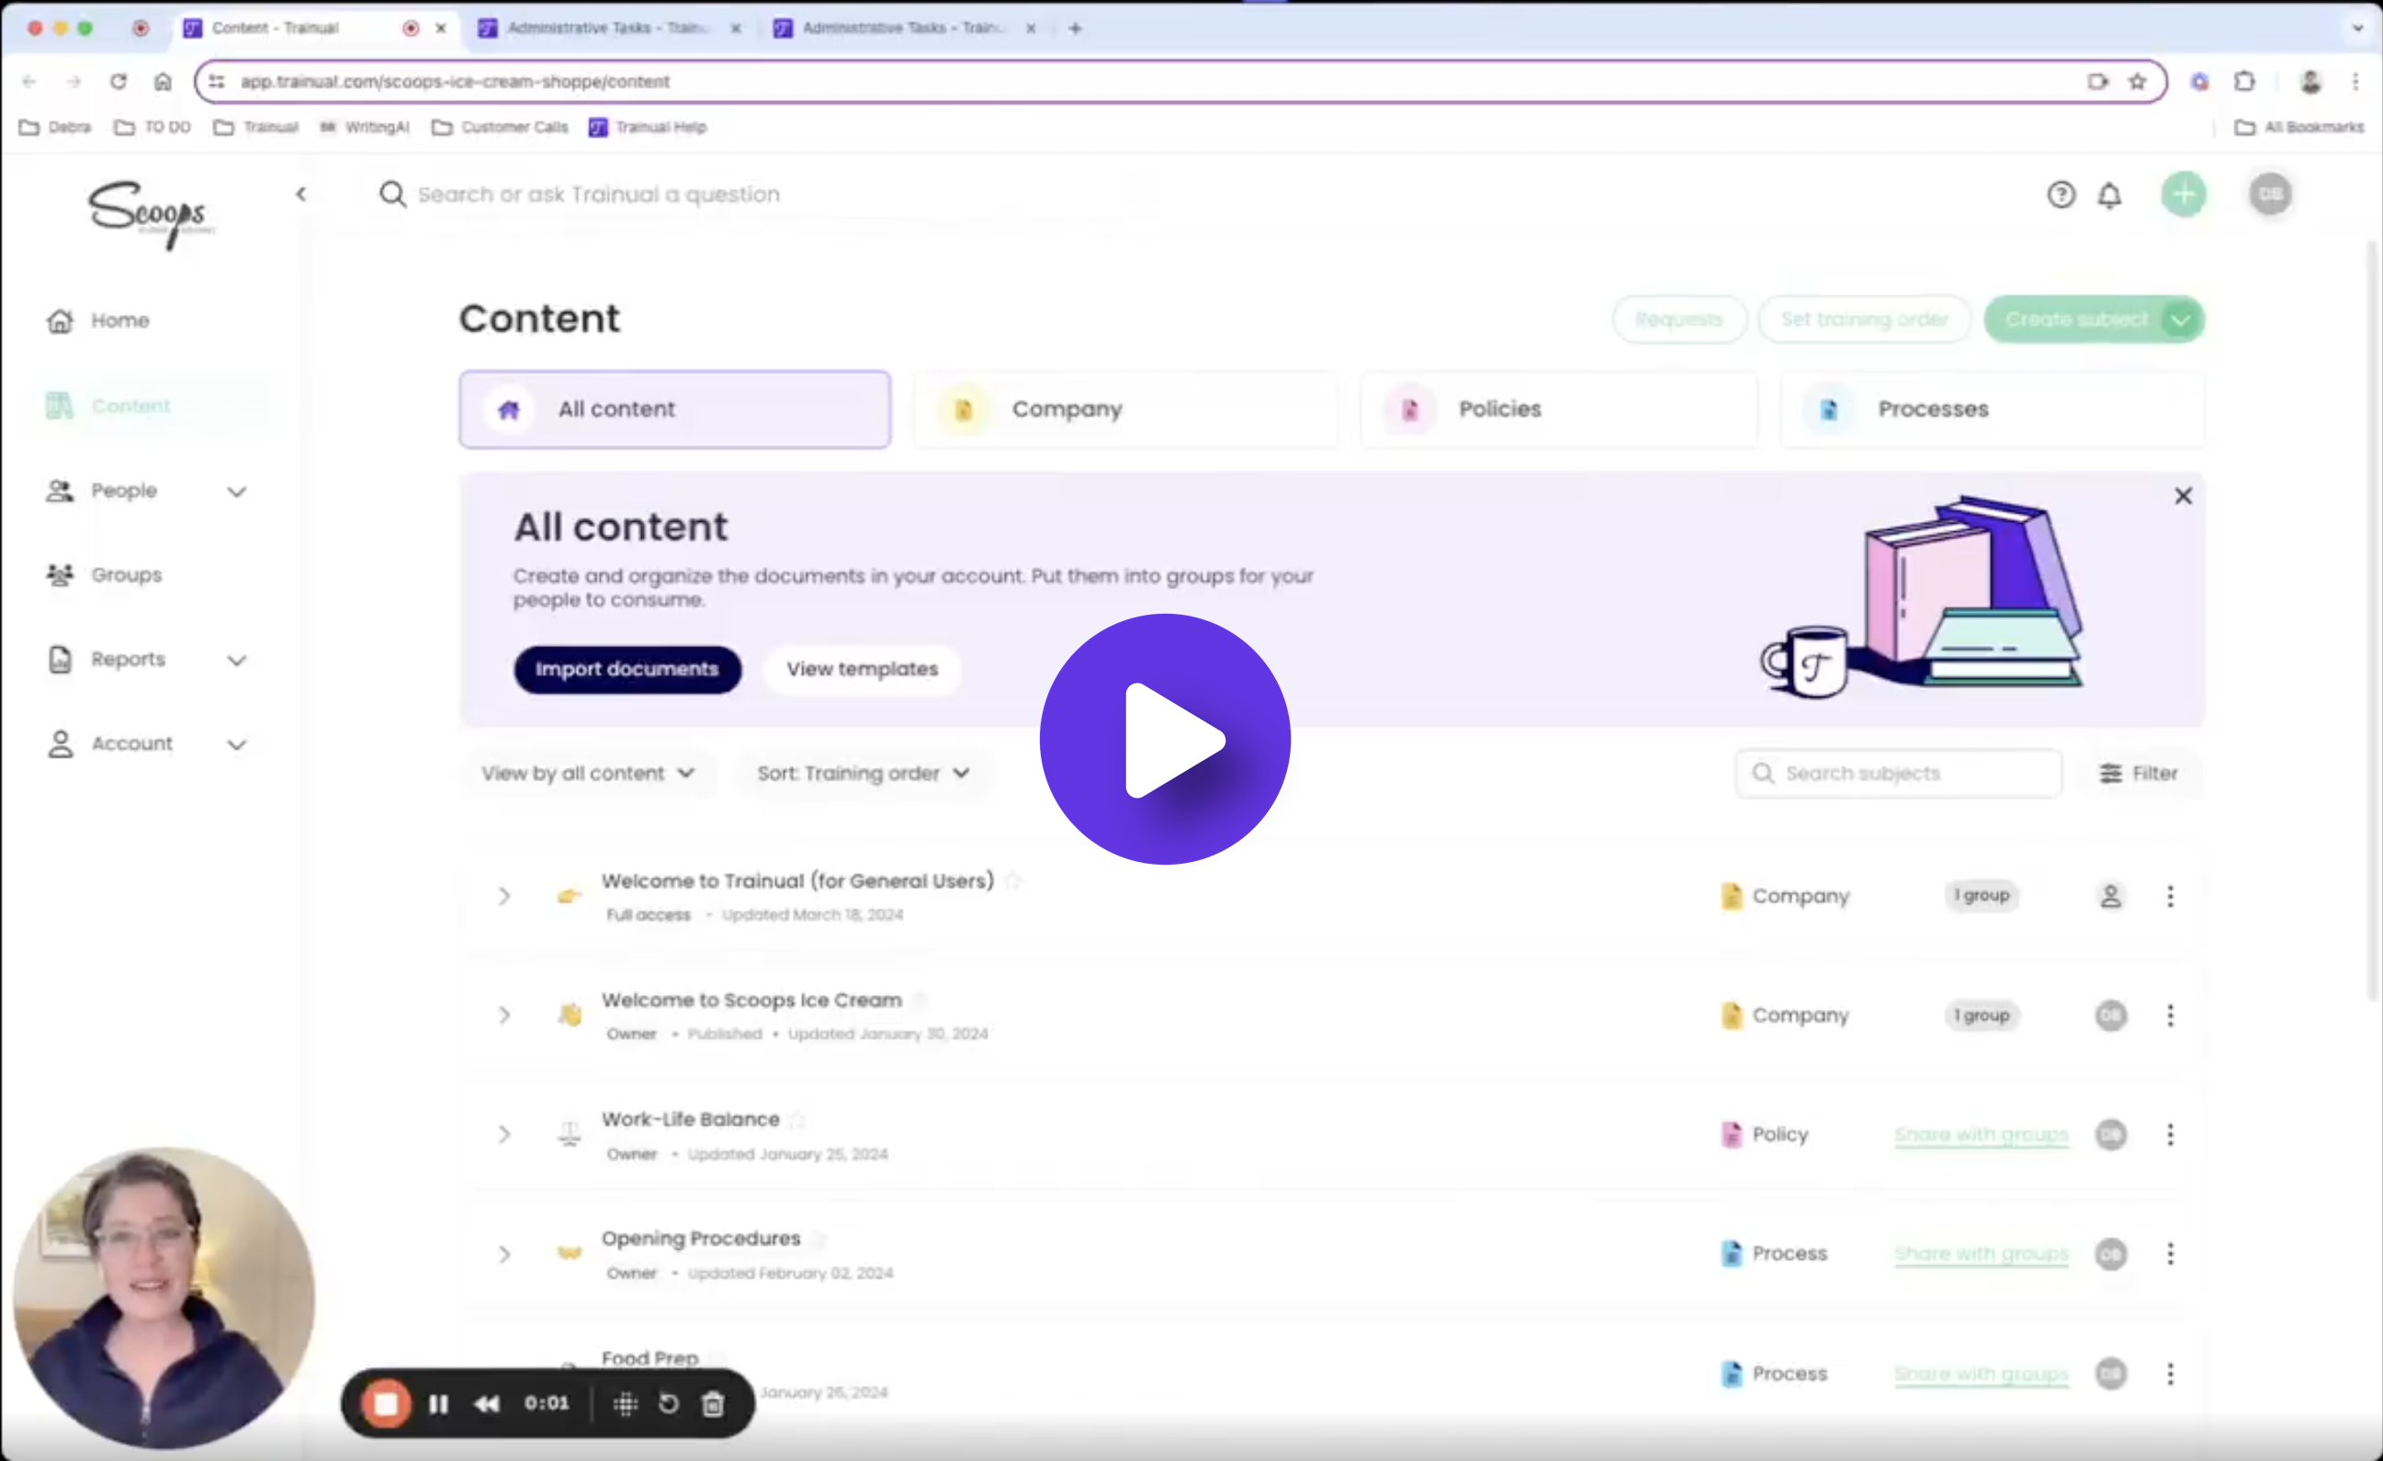
Task: Click the Import documents button
Action: (x=627, y=670)
